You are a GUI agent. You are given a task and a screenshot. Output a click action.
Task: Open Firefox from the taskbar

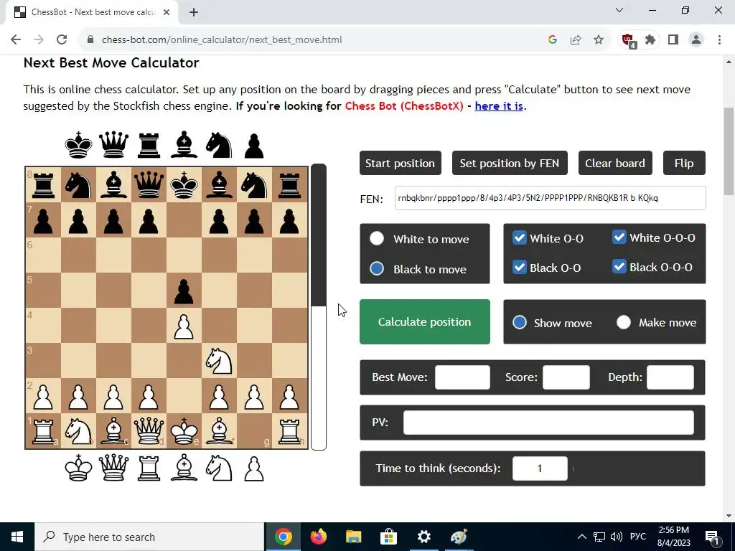point(318,537)
